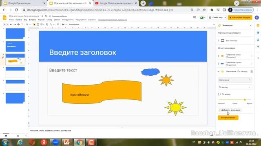Collapse the toolbar with up chevron
The image size is (261, 146).
[x=214, y=24]
